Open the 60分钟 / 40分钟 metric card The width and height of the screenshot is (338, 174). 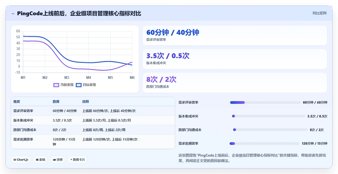click(x=235, y=35)
